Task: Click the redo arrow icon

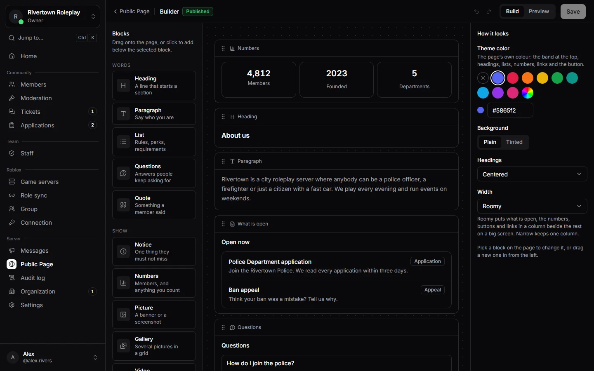Action: click(x=489, y=12)
